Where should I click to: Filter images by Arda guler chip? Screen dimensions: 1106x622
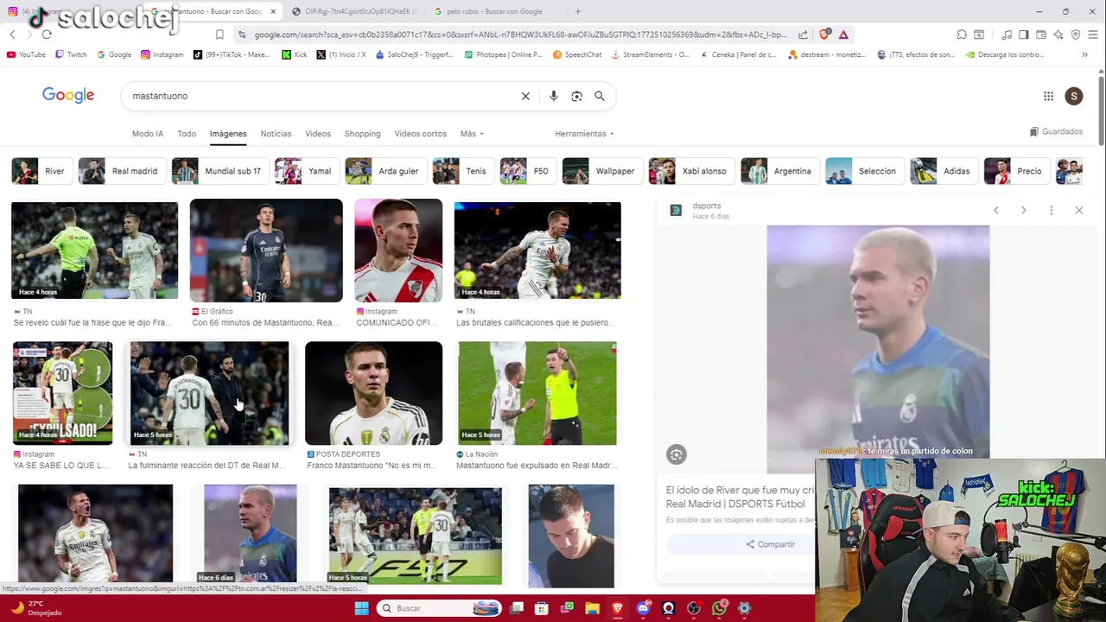(385, 171)
